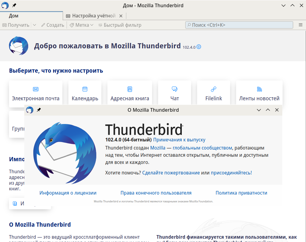Screen dimensions: 306x242
Task: Toggle the pin icon in main window title bar
Action: coord(14,5)
